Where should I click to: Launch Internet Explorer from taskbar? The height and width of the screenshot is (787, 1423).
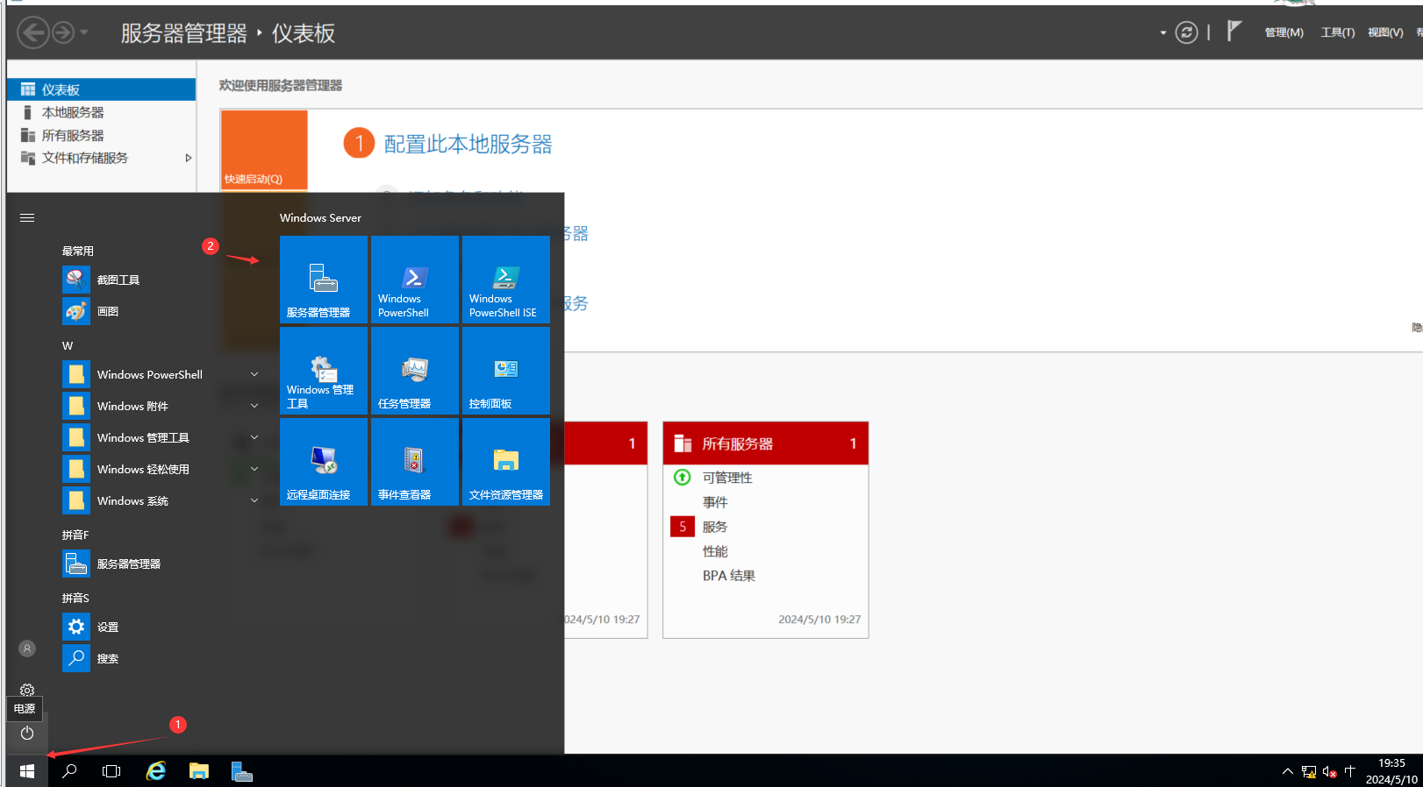pyautogui.click(x=156, y=771)
